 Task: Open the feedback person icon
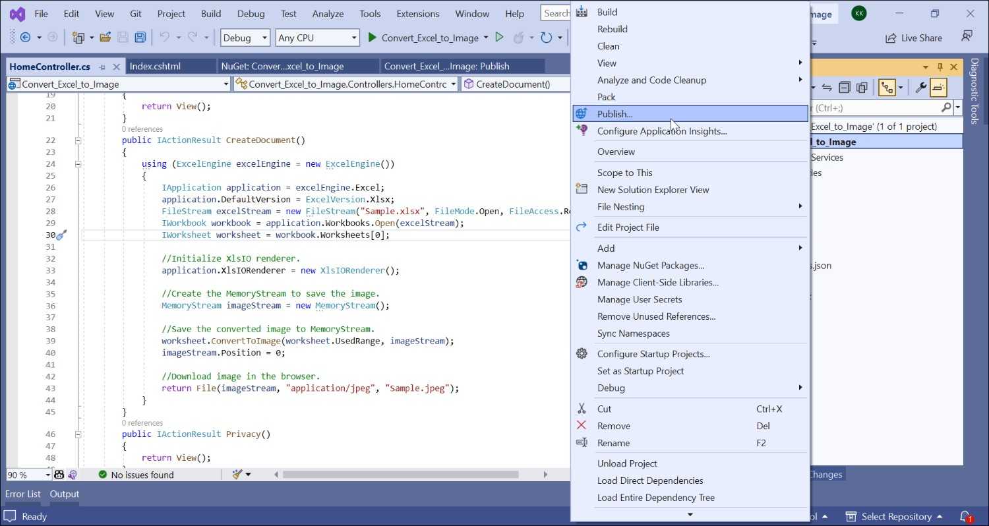coord(967,36)
